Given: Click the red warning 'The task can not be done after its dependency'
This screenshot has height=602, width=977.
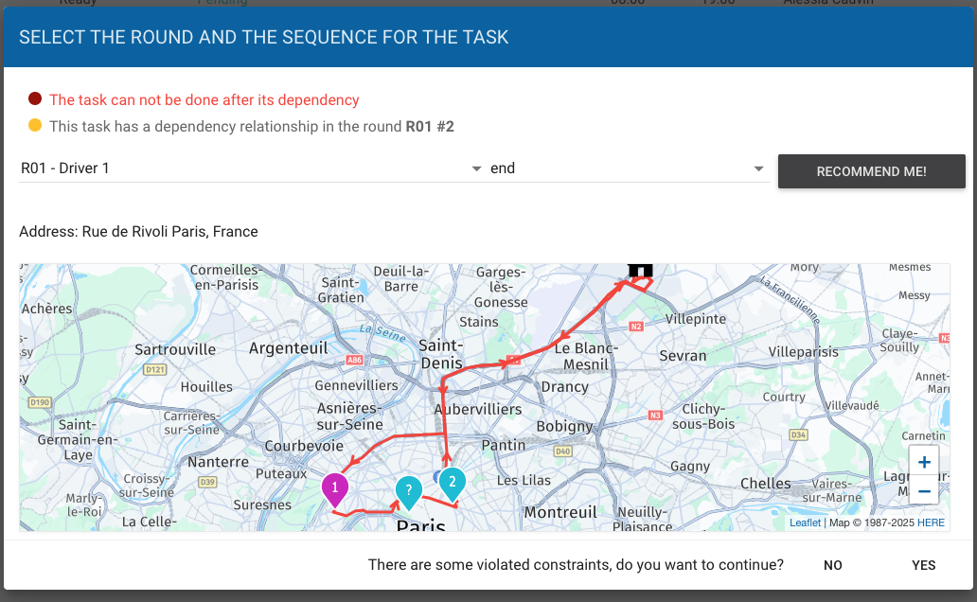Looking at the screenshot, I should pos(204,99).
